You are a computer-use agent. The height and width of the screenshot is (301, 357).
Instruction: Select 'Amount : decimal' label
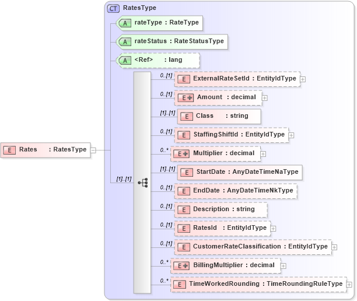click(x=226, y=97)
